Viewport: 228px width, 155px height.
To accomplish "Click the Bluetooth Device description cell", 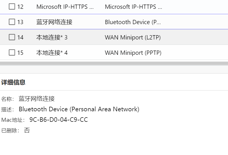I will coord(133,22).
